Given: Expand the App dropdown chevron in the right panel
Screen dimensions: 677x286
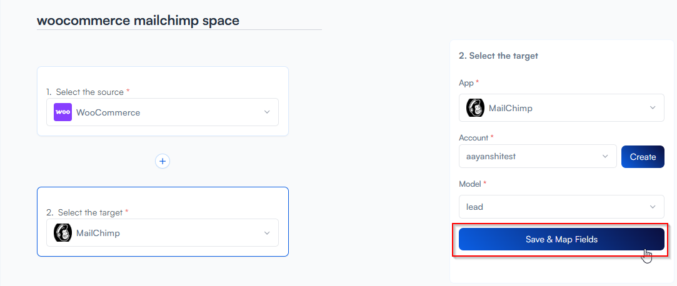Looking at the screenshot, I should pyautogui.click(x=653, y=108).
